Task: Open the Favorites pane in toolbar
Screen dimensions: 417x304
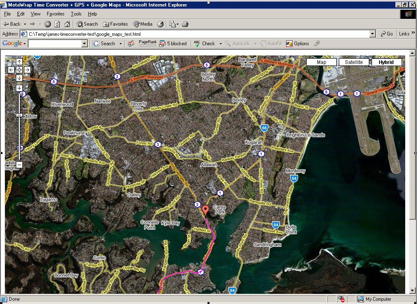Action: 115,24
